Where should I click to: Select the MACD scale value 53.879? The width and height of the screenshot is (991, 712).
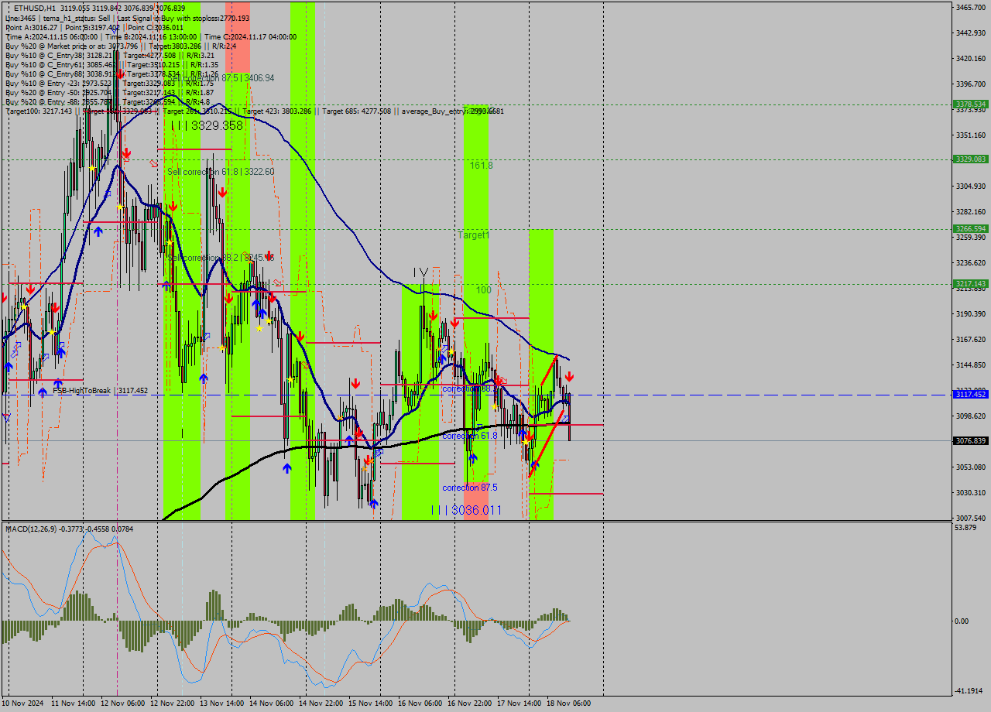click(x=965, y=528)
